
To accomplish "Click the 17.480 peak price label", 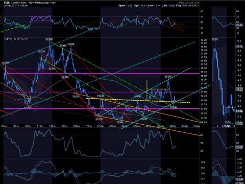I will 63,45.
